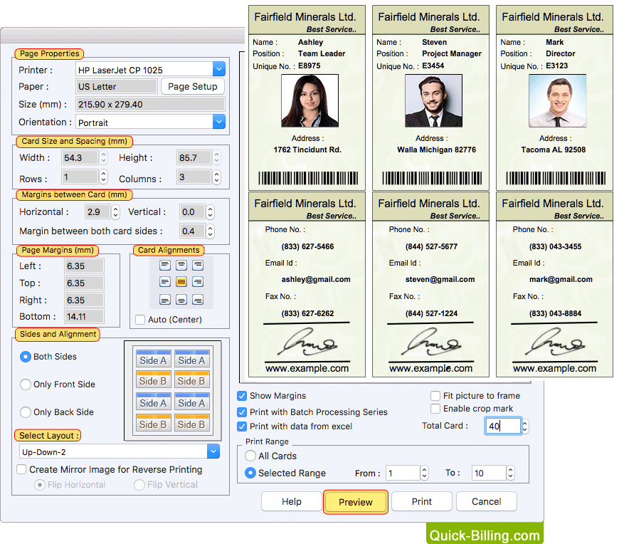Screen dimensions: 619x544
Task: Adjust the Rows stepper
Action: click(103, 177)
